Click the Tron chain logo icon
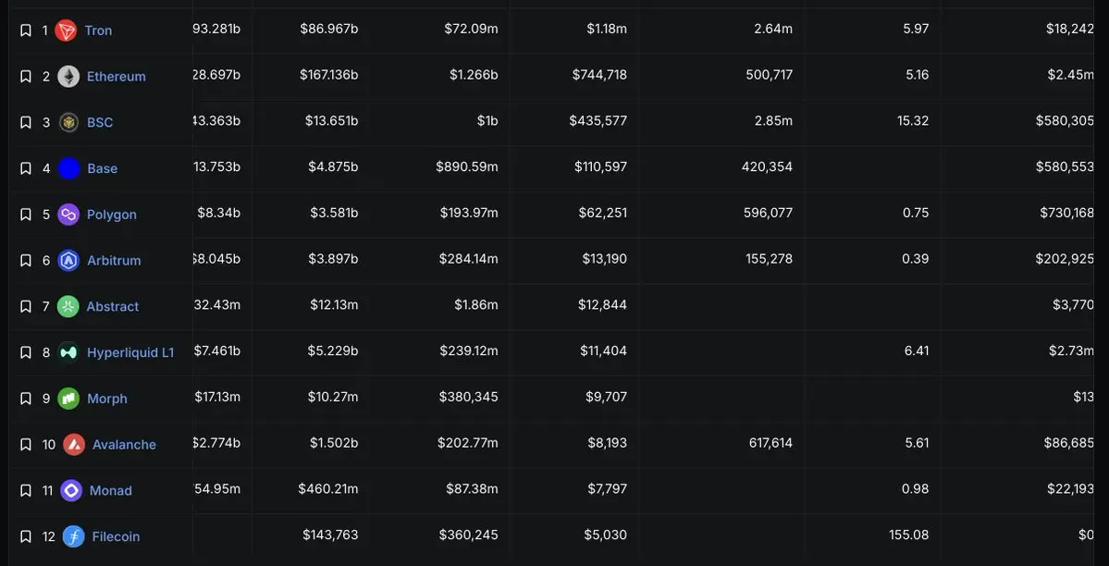Viewport: 1109px width, 566px height. click(66, 31)
